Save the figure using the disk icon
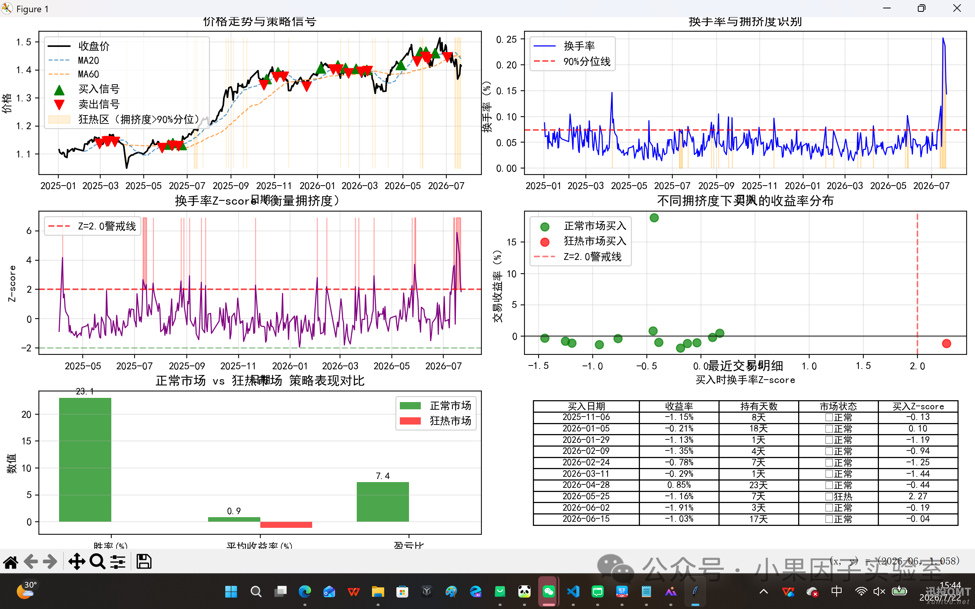This screenshot has height=609, width=975. (144, 561)
